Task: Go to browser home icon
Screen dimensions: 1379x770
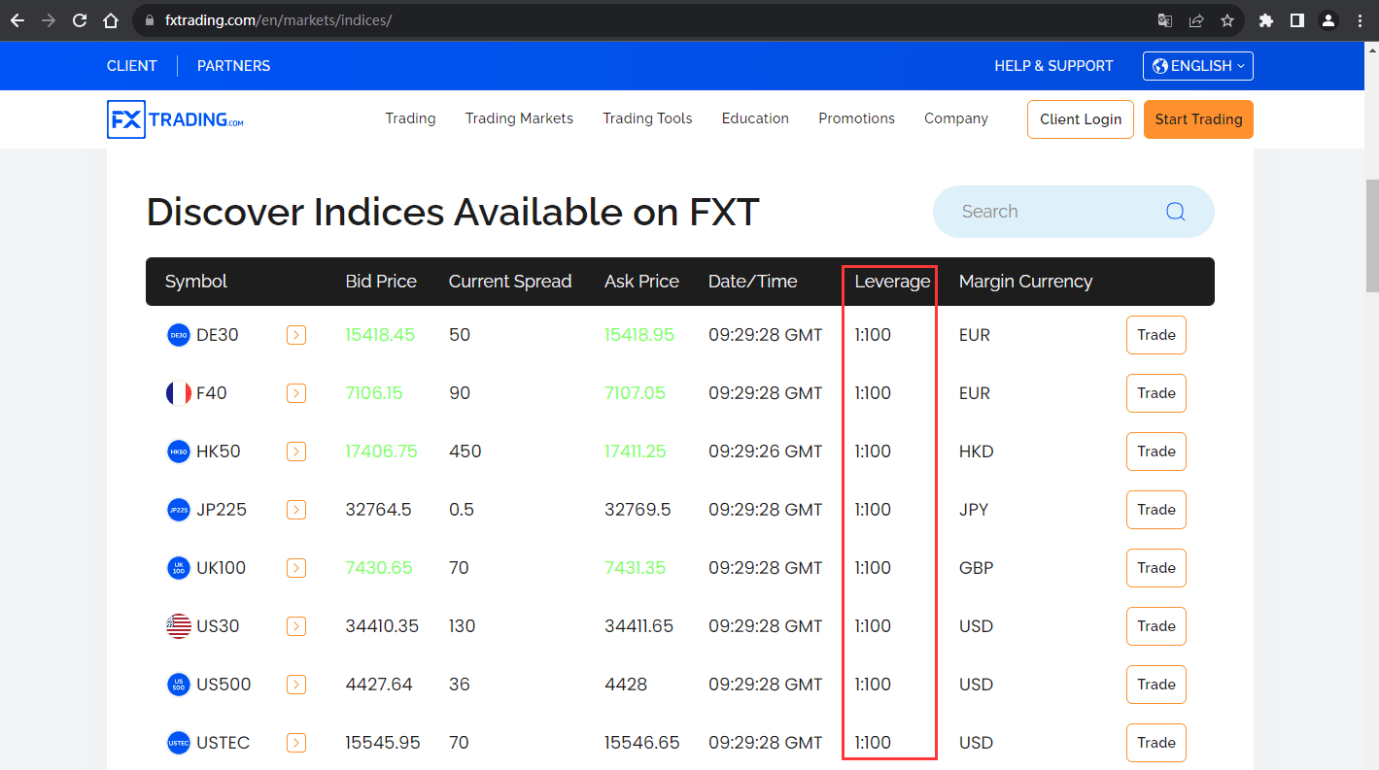Action: pos(111,19)
